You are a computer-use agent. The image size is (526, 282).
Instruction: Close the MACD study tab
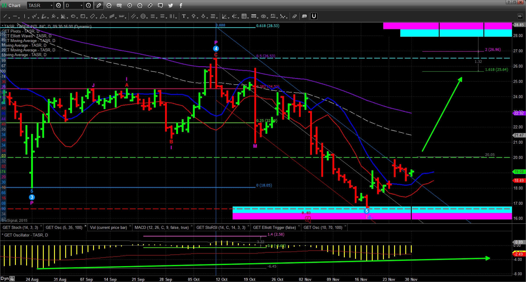(x=192, y=226)
